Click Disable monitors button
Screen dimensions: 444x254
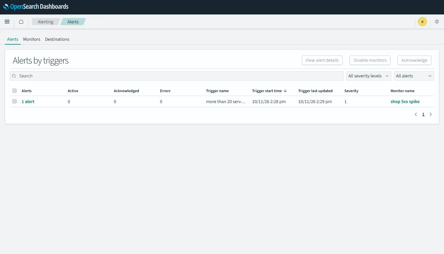coord(370,60)
